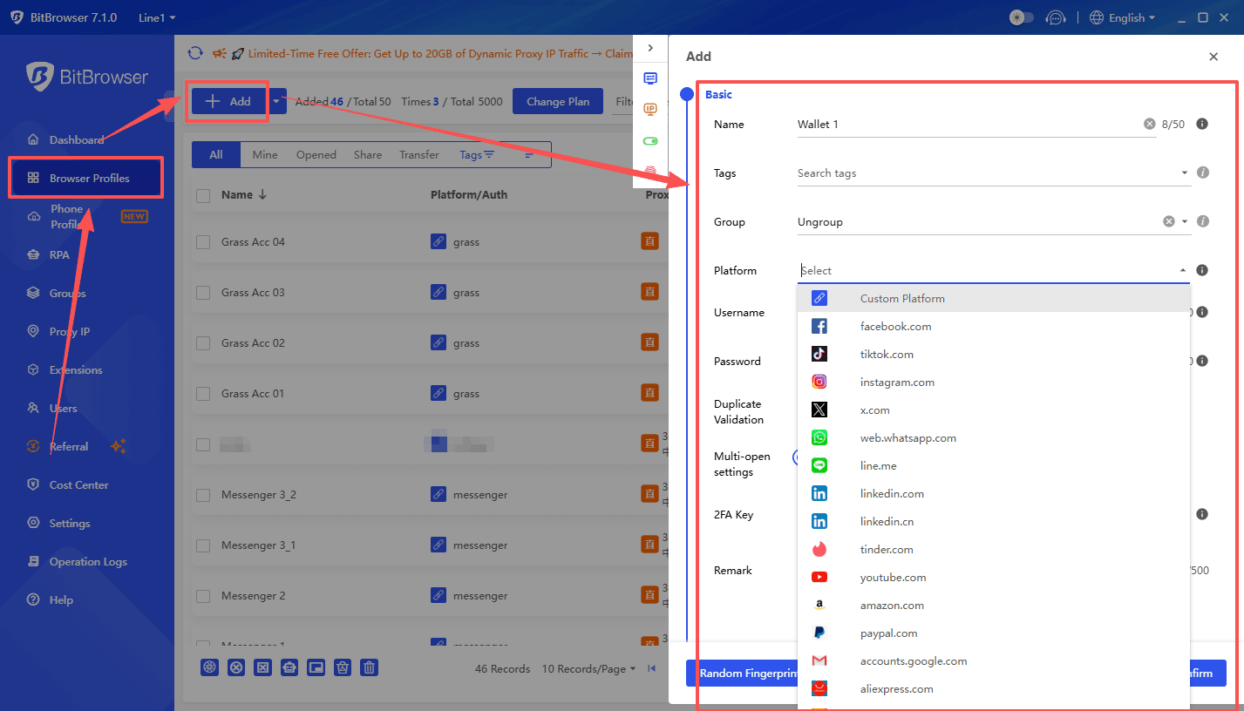Click the fingerprint pinwheel icon in bottom toolbar
Viewport: 1244px width, 711px height.
209,667
